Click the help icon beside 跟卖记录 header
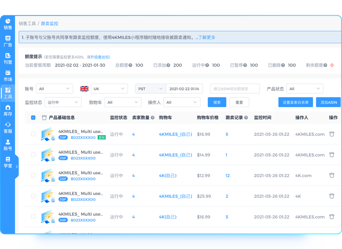Screen dimensions: 342x249 [x=246, y=118]
